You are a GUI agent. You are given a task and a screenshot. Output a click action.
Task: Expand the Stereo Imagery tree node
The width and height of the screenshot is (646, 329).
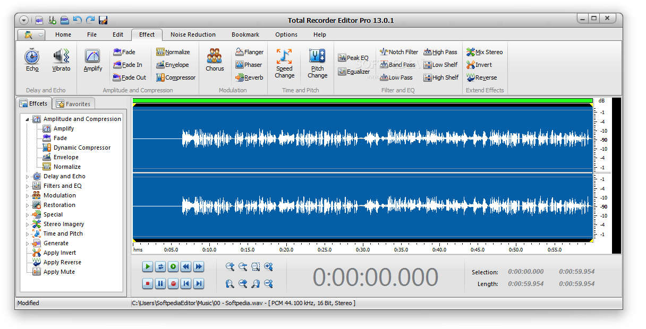tap(28, 224)
